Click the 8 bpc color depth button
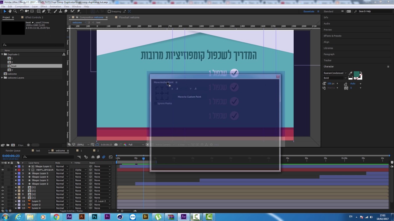The image size is (394, 221). pyautogui.click(x=21, y=145)
